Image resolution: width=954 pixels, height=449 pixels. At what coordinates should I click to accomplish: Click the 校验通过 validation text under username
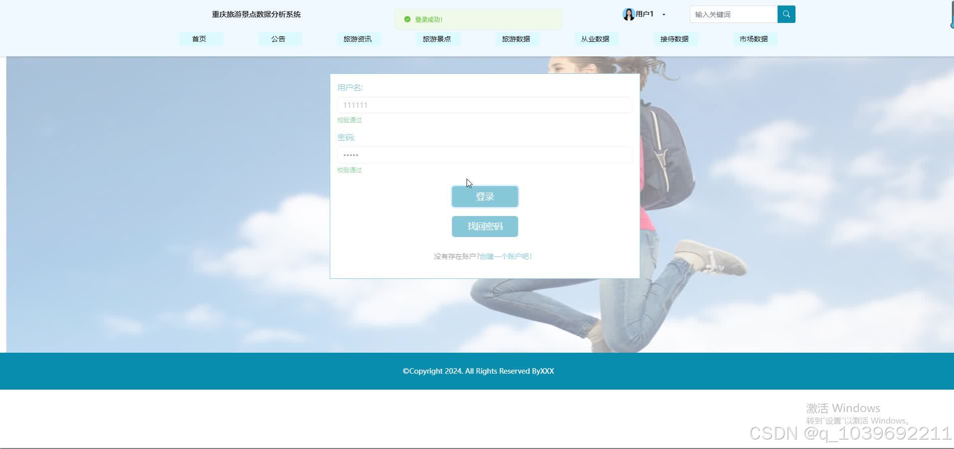point(349,120)
